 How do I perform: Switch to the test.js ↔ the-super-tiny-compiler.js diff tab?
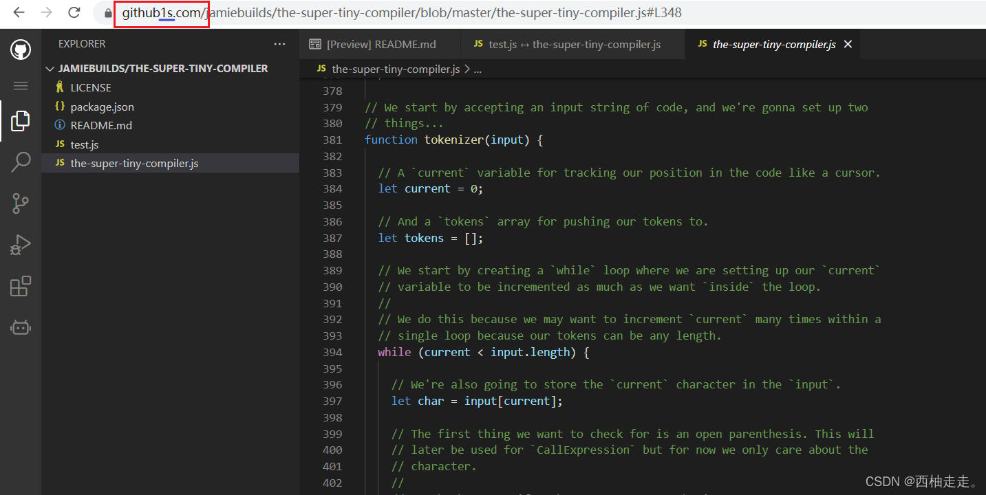(572, 44)
